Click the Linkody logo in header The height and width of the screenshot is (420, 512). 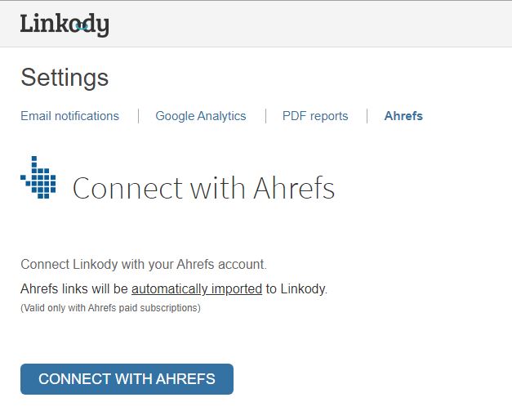65,24
